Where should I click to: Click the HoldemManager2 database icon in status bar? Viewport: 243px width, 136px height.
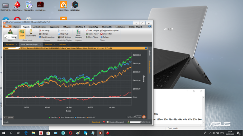[x=108, y=122]
